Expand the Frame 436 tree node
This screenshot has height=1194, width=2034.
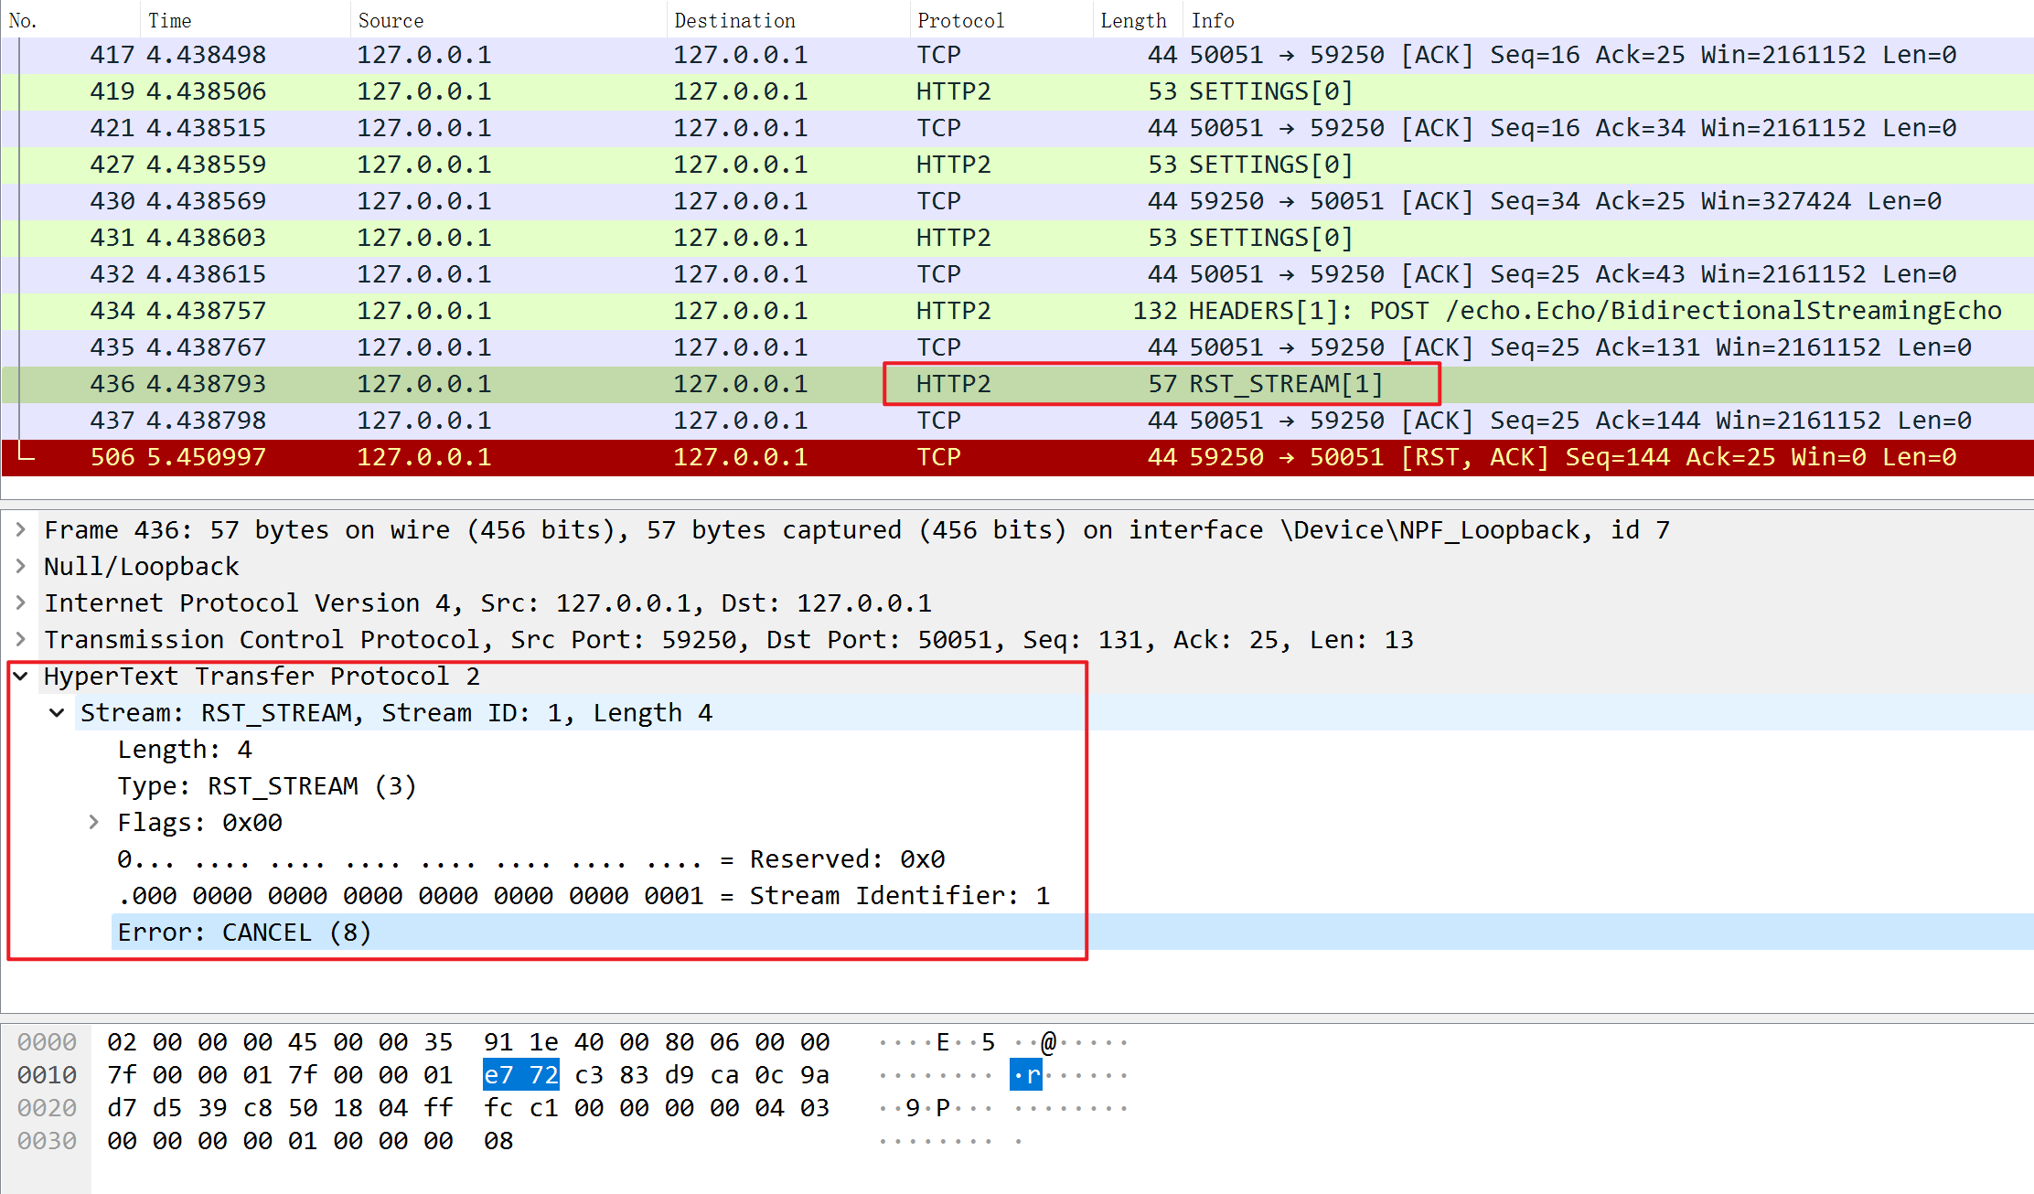20,529
